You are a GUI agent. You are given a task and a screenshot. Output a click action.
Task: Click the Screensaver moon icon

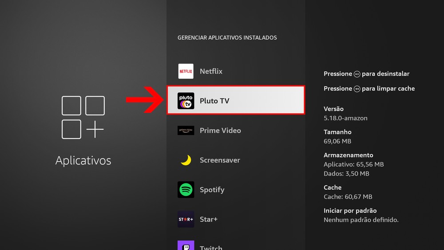pyautogui.click(x=186, y=160)
